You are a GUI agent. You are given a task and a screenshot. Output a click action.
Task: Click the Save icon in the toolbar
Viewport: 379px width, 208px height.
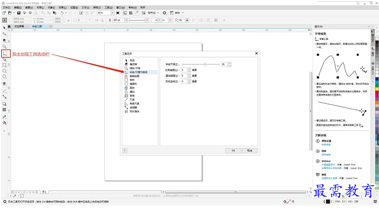click(x=18, y=13)
